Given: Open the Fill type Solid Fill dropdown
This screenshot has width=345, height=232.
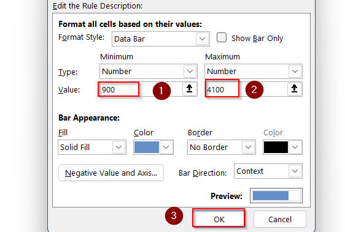Looking at the screenshot, I should (92, 147).
